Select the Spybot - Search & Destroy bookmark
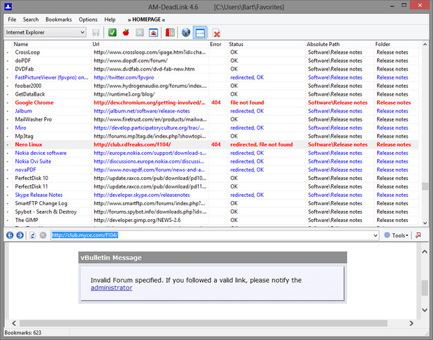 46,212
